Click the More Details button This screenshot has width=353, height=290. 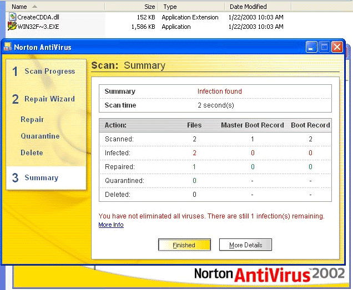pyautogui.click(x=245, y=245)
